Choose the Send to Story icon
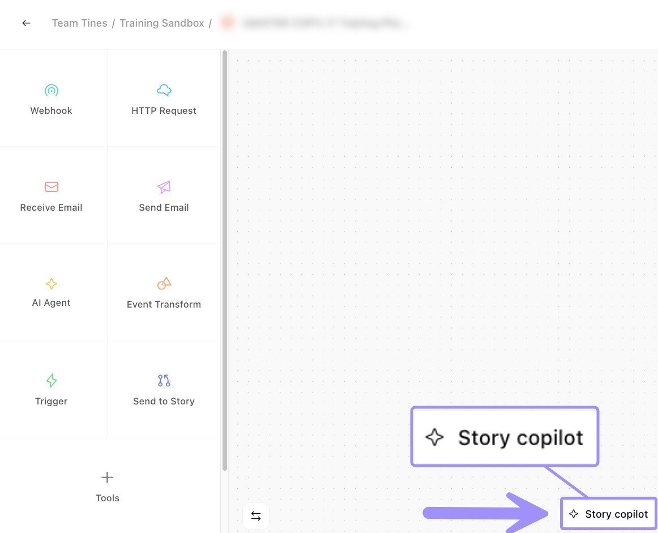Viewport: 658px width, 533px height. (164, 381)
